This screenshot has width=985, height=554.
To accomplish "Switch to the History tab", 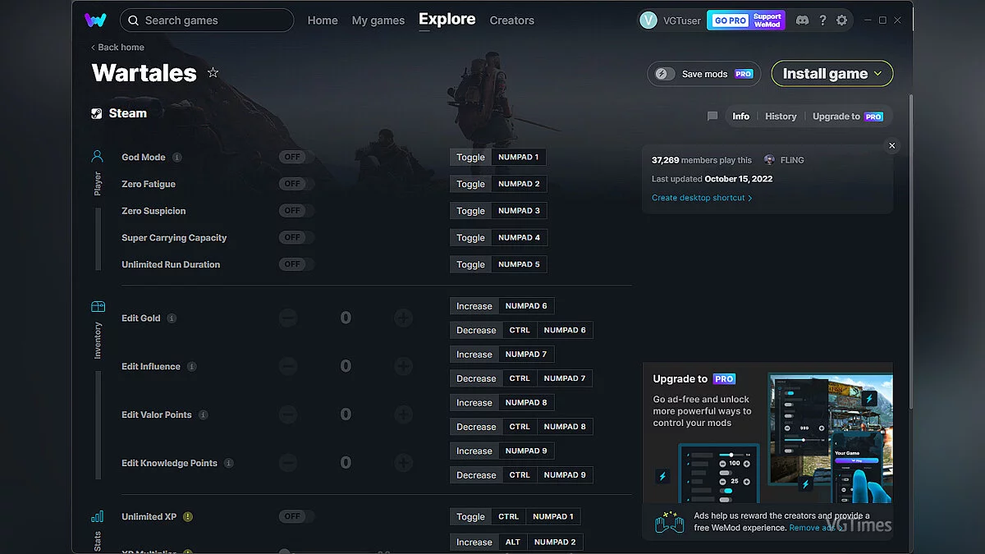I will (x=780, y=116).
